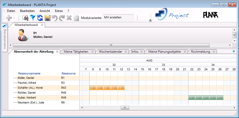Image resolution: width=239 pixels, height=118 pixels.
Task: Click the blue filter funnel icon
Action: pos(33,18)
